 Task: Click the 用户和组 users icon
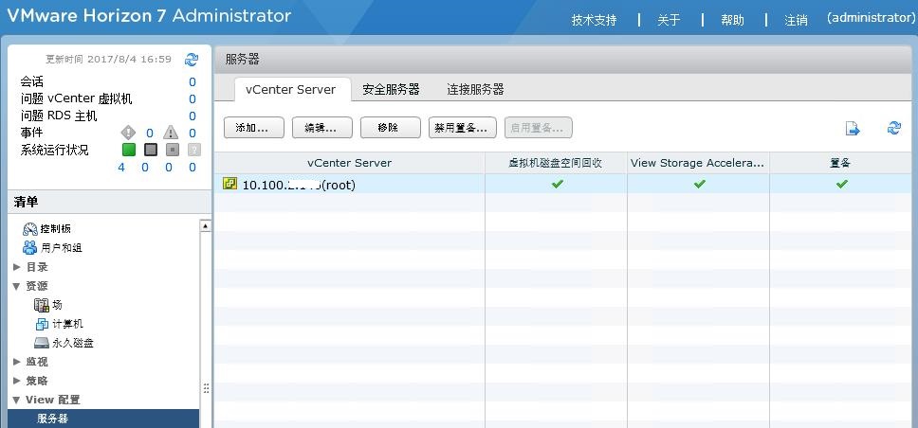[29, 247]
